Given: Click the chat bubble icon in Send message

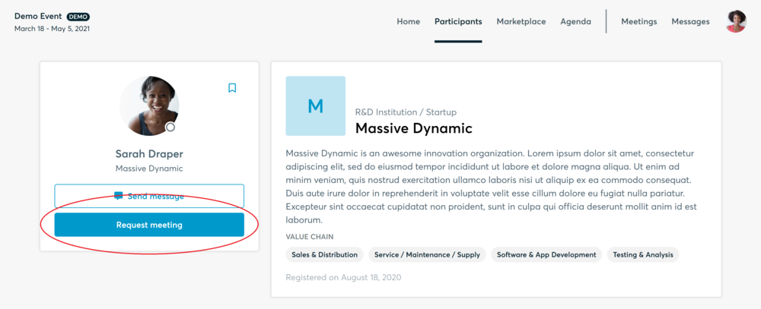Looking at the screenshot, I should (119, 196).
